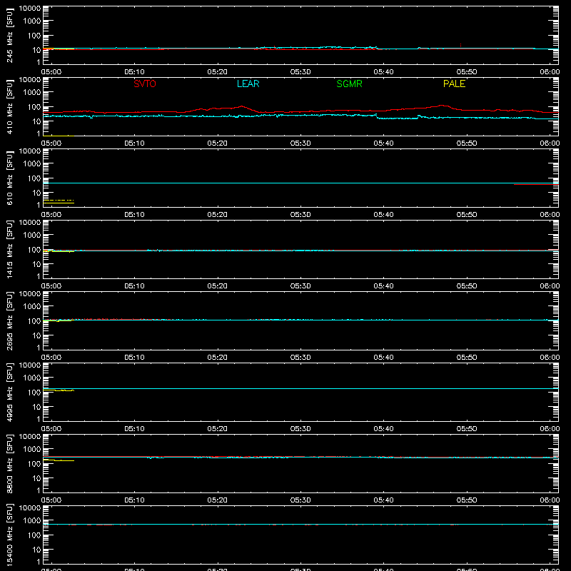The image size is (571, 571).
Task: Click the 05:10 tick label under 245 MHz panel
Action: pyautogui.click(x=134, y=72)
